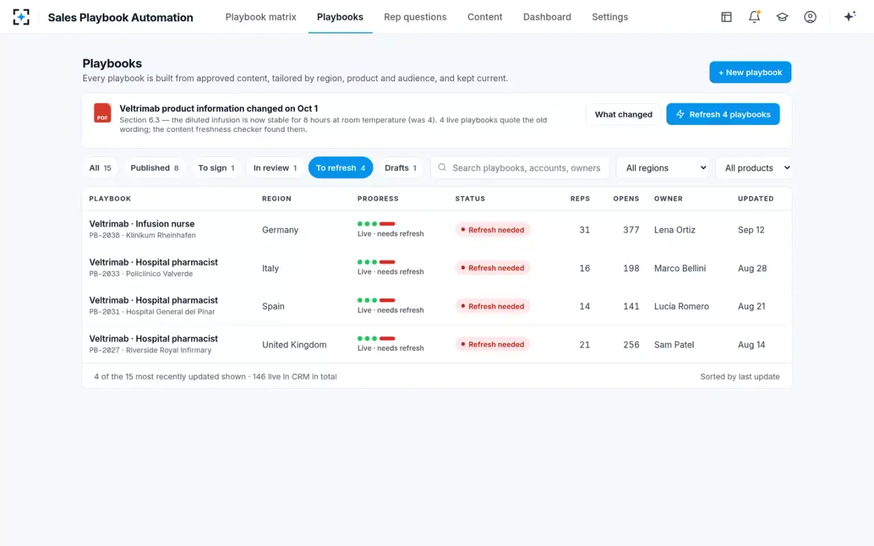Viewport: 874px width, 546px height.
Task: Go to the Playbook matrix tab
Action: (x=261, y=17)
